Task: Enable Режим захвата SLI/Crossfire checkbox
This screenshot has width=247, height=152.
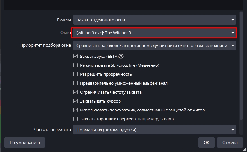Action: pyautogui.click(x=75, y=65)
